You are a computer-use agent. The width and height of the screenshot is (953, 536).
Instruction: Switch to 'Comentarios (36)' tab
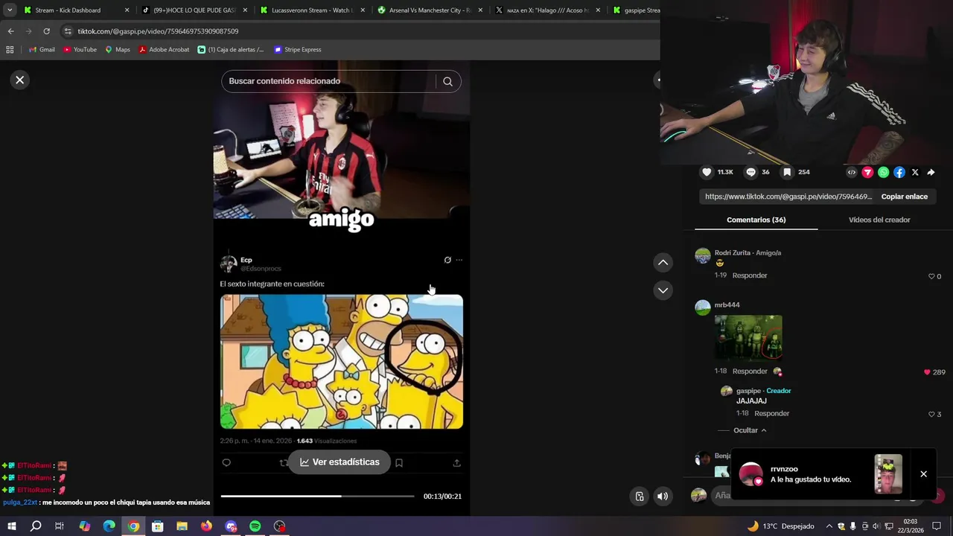pyautogui.click(x=756, y=220)
